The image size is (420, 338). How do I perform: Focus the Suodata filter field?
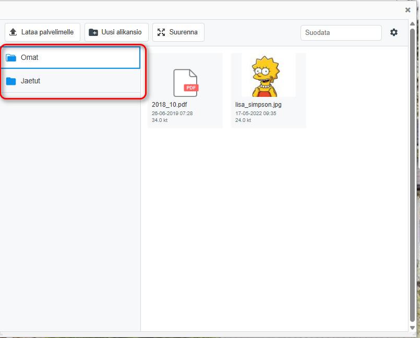341,33
